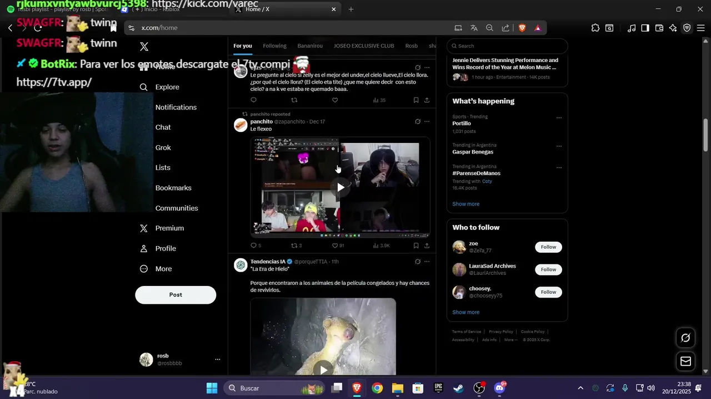Viewport: 711px width, 399px height.
Task: Open the Premium X icon in sidebar
Action: point(144,228)
